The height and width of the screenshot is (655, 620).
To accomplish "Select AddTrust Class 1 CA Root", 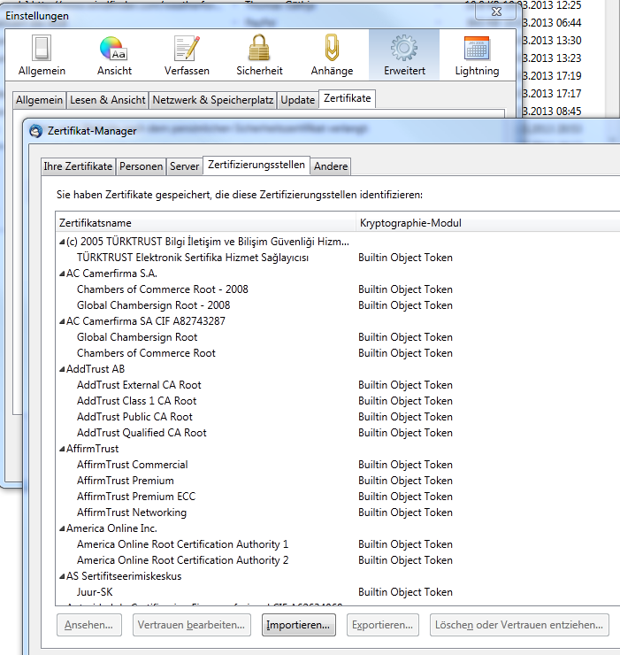I will point(136,401).
